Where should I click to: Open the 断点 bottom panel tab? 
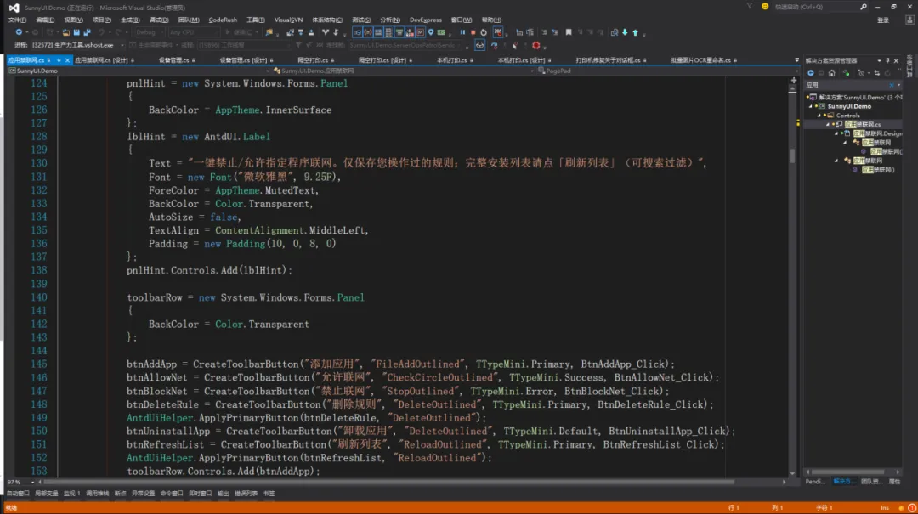click(x=120, y=494)
